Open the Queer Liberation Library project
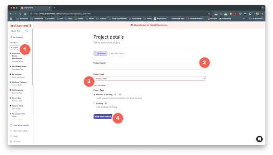Viewport: 273px width, 155px height. (19, 115)
